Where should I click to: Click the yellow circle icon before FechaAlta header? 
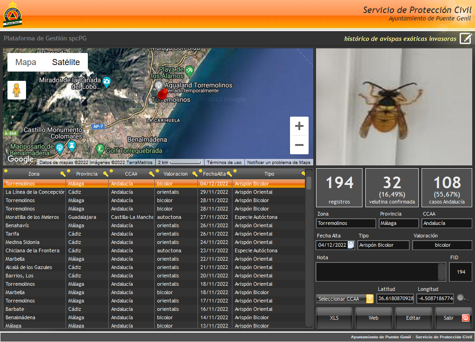(x=200, y=171)
